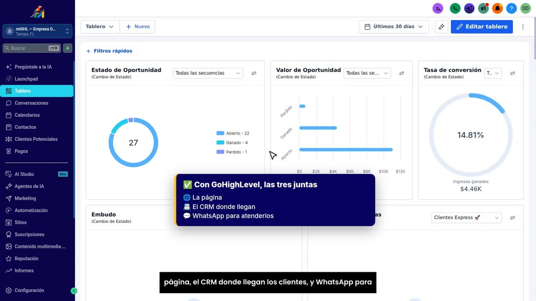Viewport: 536px width, 301px height.
Task: Open the blue help question mark icon
Action: point(511,9)
